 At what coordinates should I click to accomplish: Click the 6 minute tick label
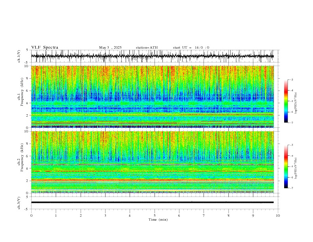coord(179,216)
